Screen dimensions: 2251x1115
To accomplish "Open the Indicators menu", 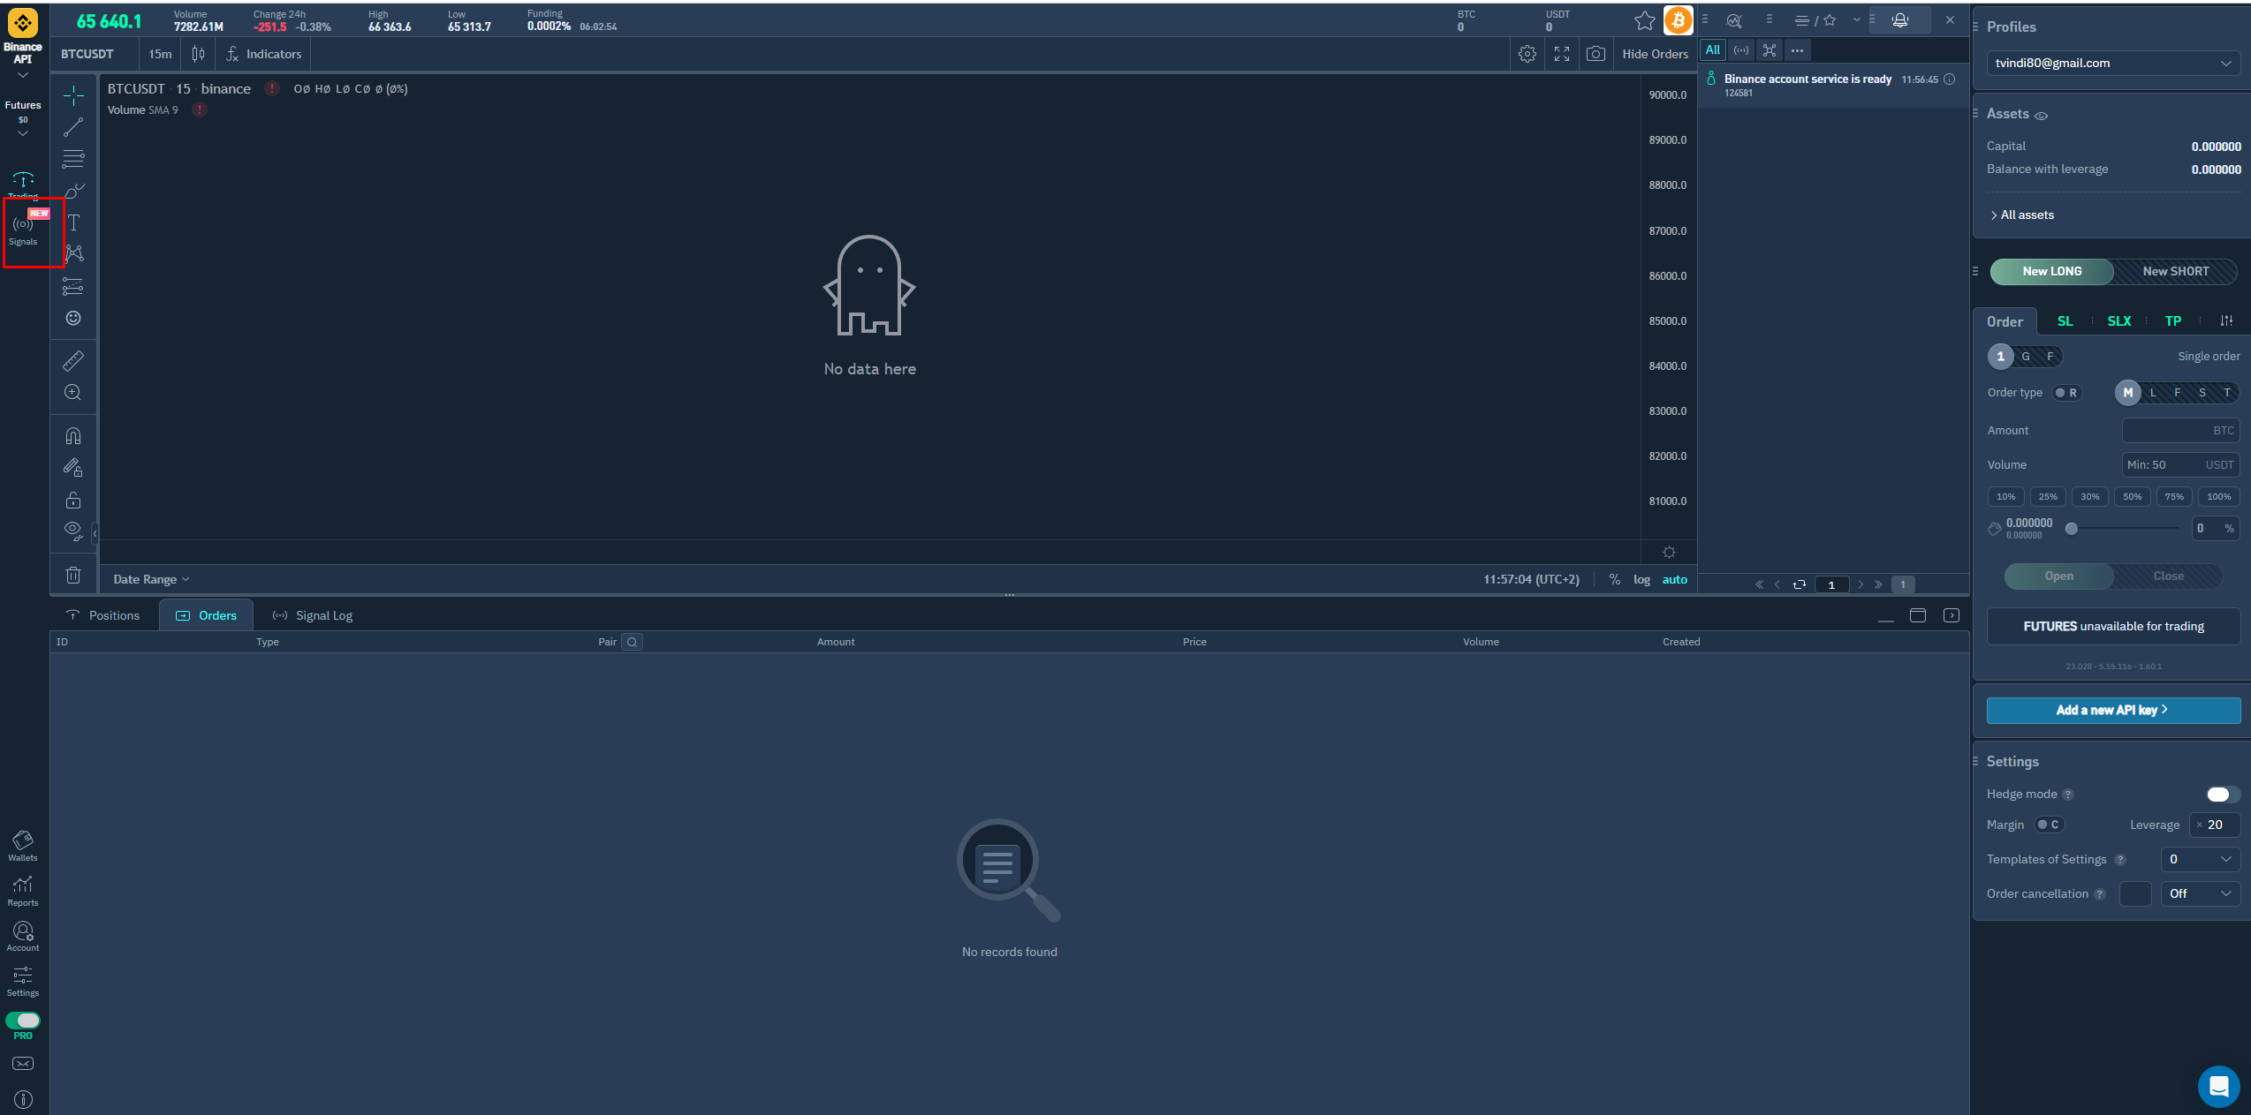I will point(263,54).
